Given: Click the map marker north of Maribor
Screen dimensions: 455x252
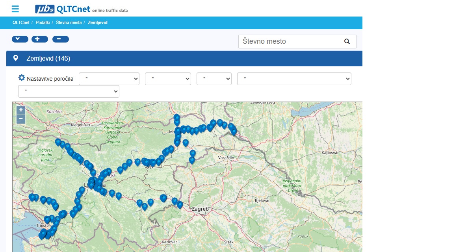Looking at the screenshot, I should [177, 118].
